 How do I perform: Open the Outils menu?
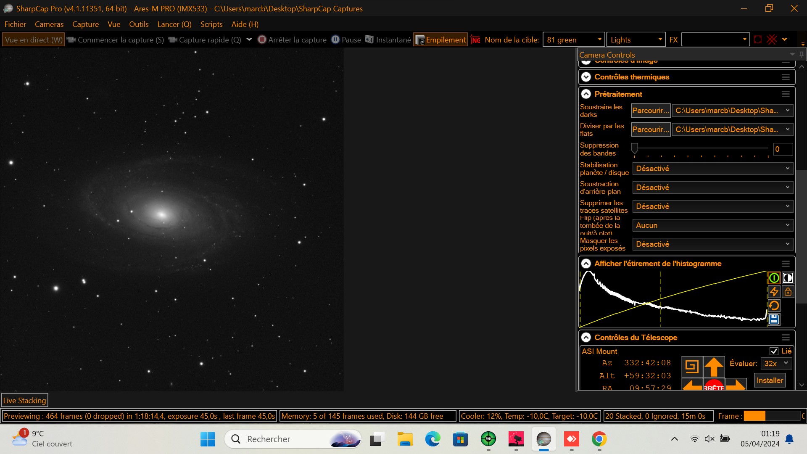click(139, 24)
